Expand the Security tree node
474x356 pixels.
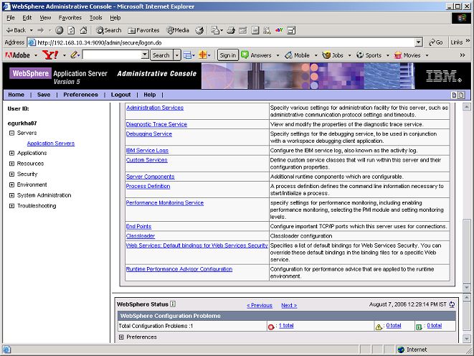11,174
